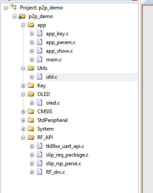Screen dimensions: 153x193
Task: Click the project workspace icon beside Project: p2p_demo
Action: [13, 7]
